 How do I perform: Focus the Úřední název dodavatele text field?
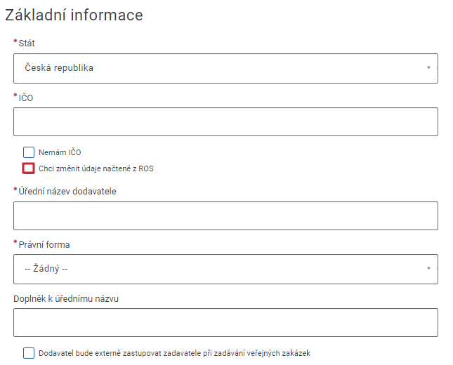(x=225, y=216)
